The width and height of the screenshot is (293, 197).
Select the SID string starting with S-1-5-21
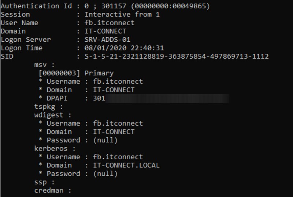177,57
